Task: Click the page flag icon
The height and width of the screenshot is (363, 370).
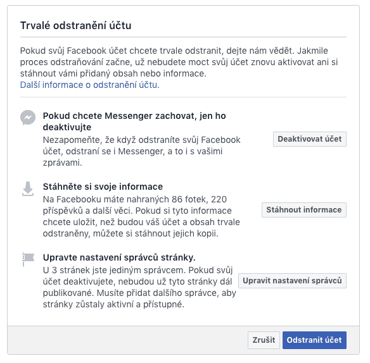Action: (28, 259)
